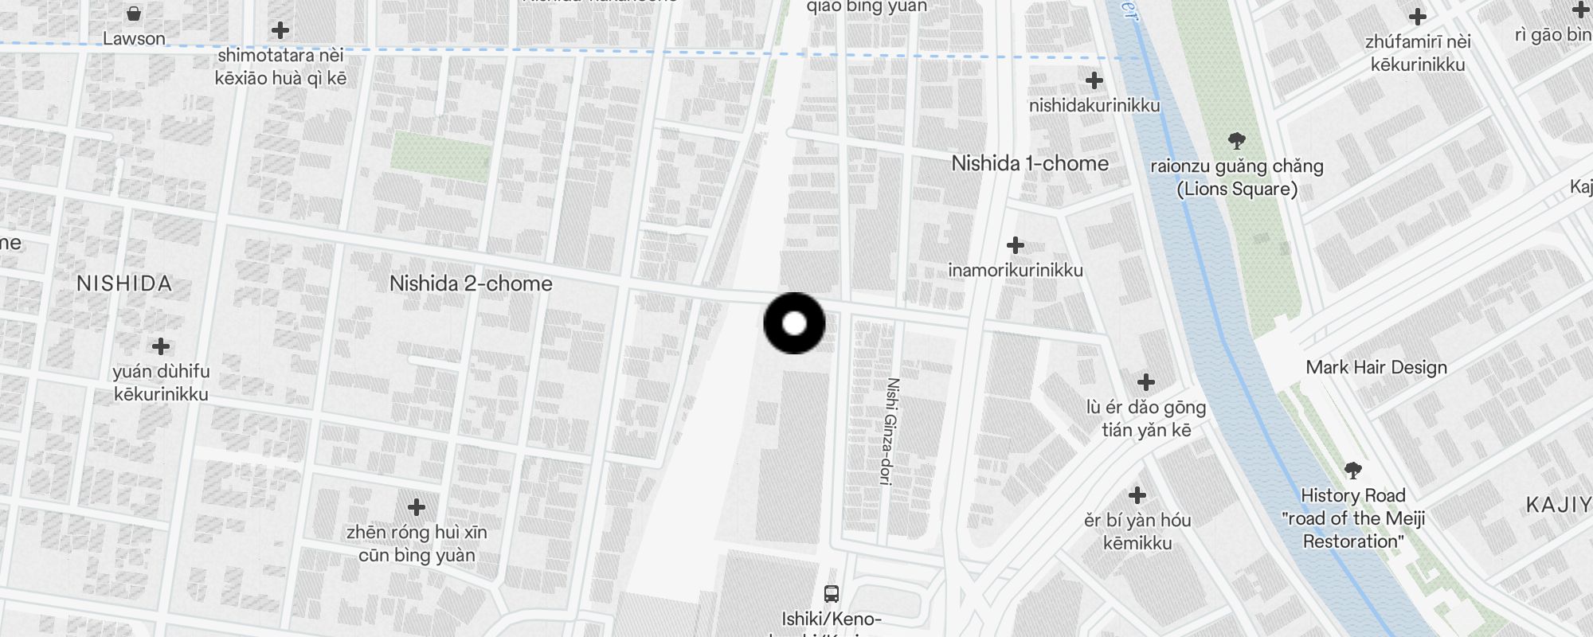Click the NISHIDA neighborhood label

[x=124, y=283]
